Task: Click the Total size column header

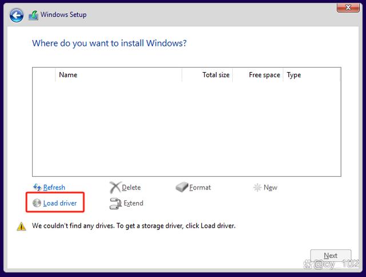Action: [207, 75]
